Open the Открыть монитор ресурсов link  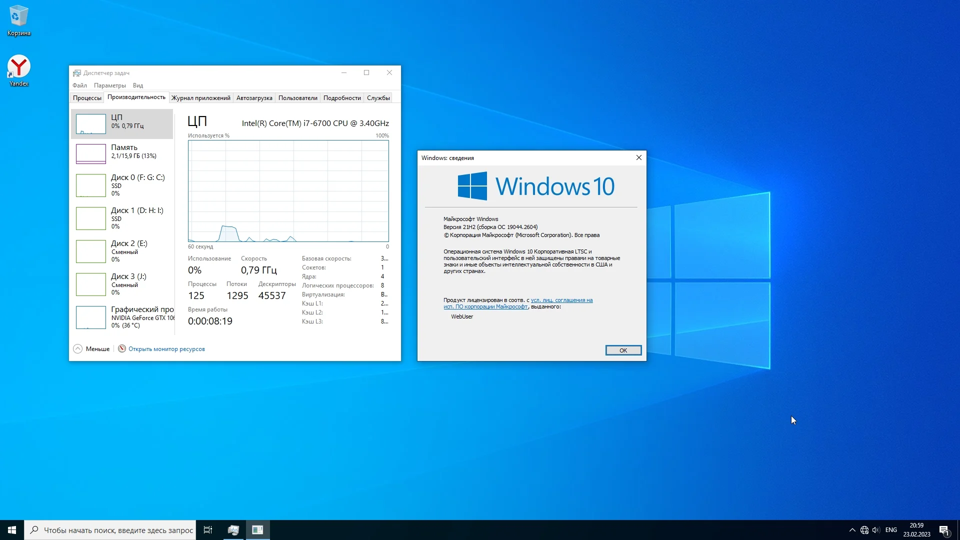(166, 349)
